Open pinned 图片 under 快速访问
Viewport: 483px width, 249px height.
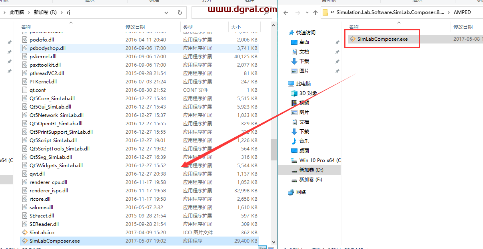tap(304, 71)
